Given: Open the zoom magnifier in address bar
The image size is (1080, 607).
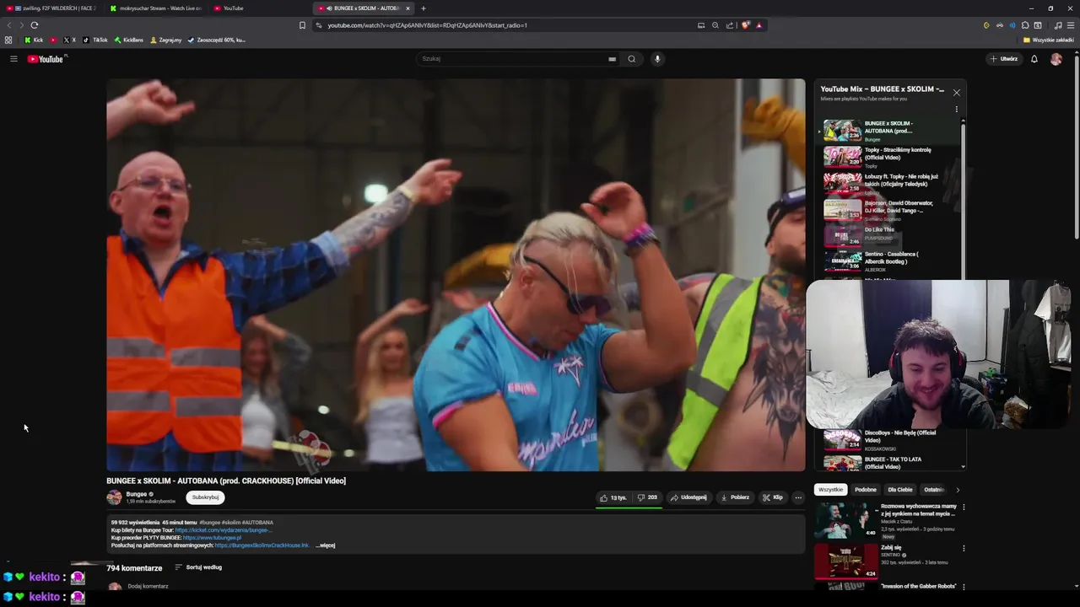Looking at the screenshot, I should click(x=715, y=25).
